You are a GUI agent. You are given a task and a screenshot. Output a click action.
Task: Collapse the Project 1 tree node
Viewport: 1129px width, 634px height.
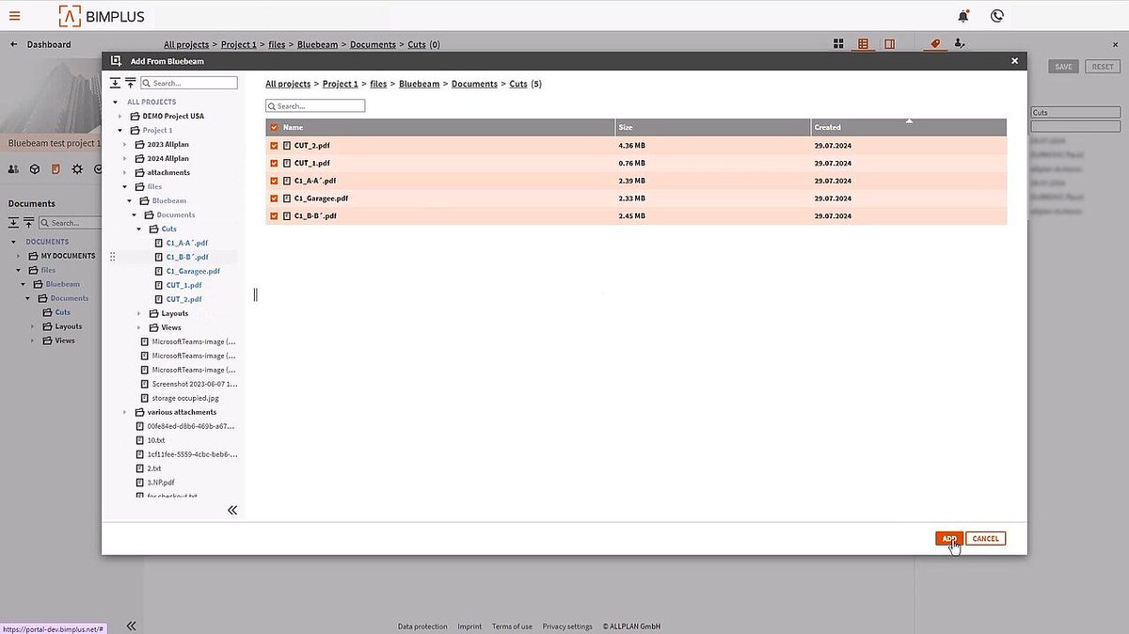pos(120,130)
